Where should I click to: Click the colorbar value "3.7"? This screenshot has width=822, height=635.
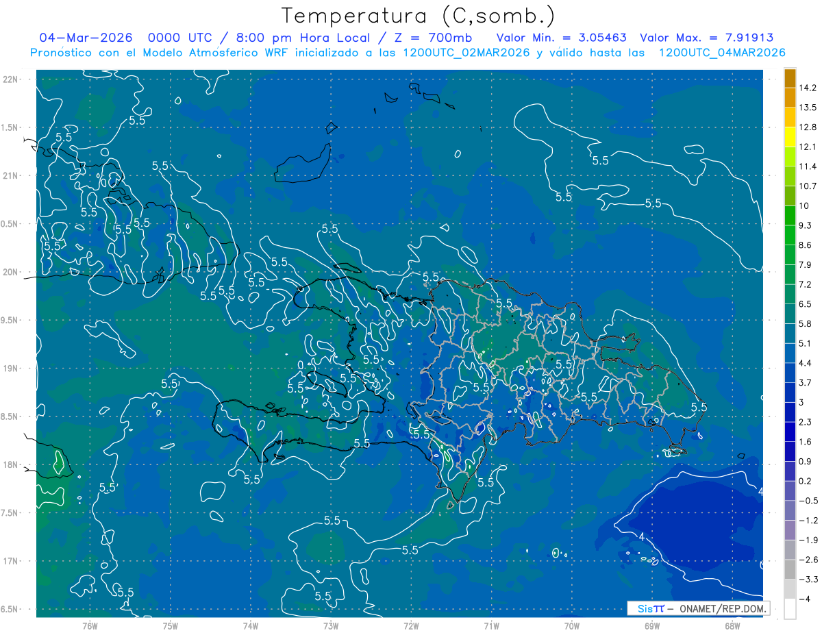[806, 383]
